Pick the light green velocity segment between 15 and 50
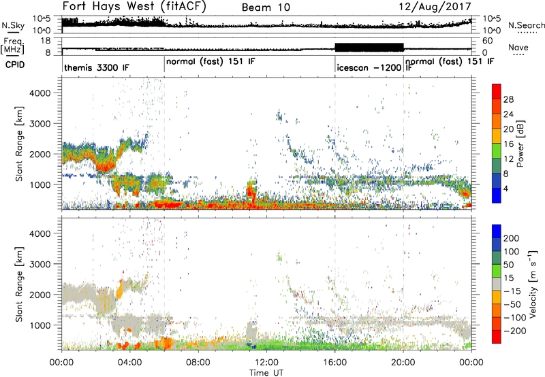The width and height of the screenshot is (545, 377). point(497,271)
